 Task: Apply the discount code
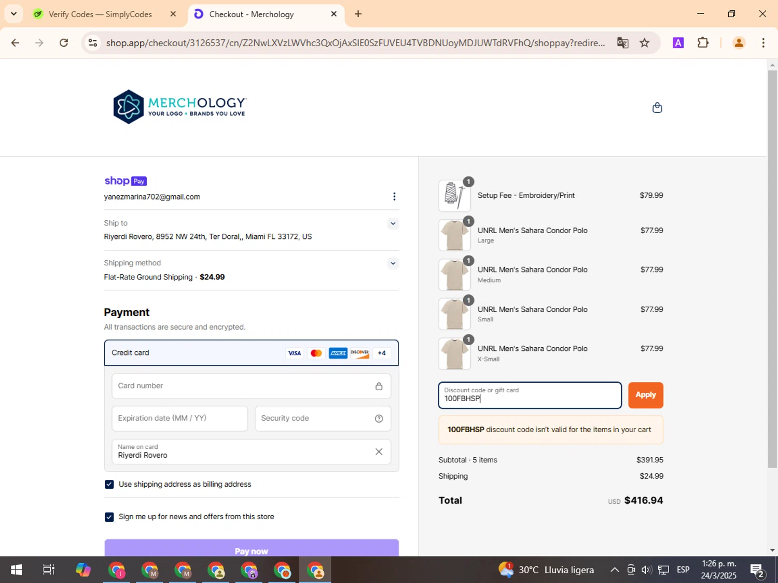point(646,395)
